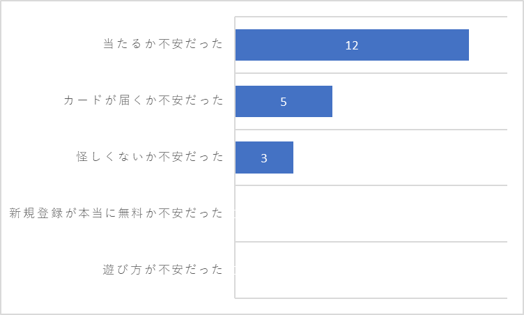The height and width of the screenshot is (315, 524).
Task: Select the bar with value 3
Action: [x=264, y=157]
